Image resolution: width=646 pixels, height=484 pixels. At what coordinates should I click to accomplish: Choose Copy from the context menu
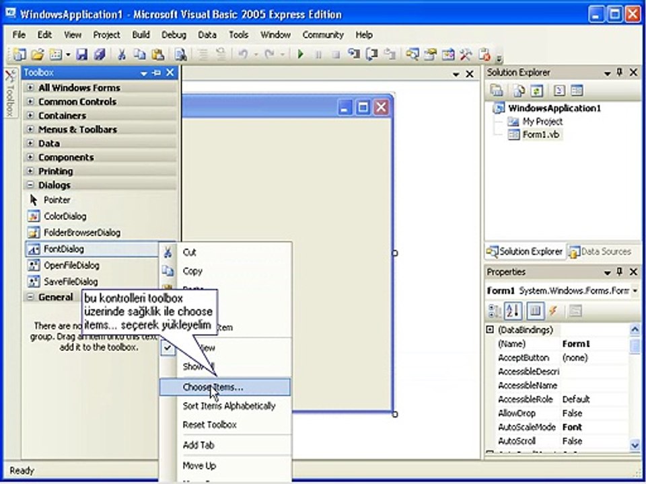(x=225, y=271)
